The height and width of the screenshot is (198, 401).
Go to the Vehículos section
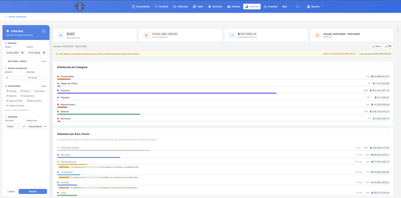tap(181, 6)
